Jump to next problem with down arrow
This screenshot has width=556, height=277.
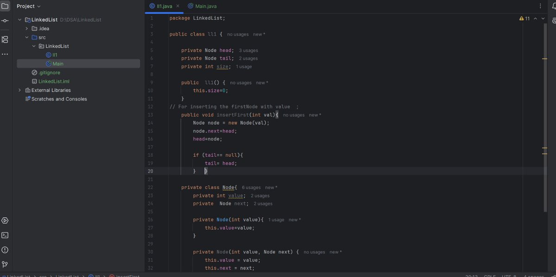(543, 18)
